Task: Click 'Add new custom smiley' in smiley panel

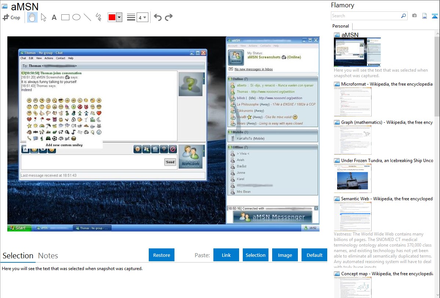Action: point(64,145)
